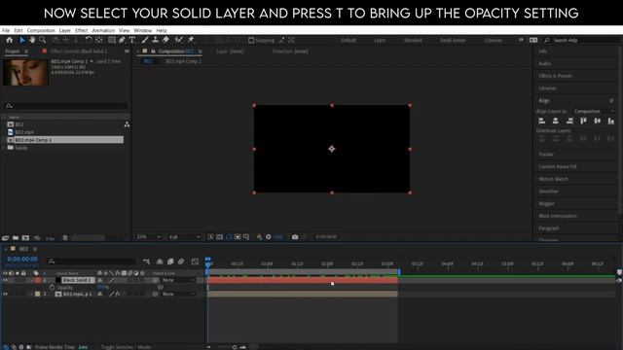The width and height of the screenshot is (623, 350).
Task: Take a snapshot with the camera icon
Action: [295, 237]
